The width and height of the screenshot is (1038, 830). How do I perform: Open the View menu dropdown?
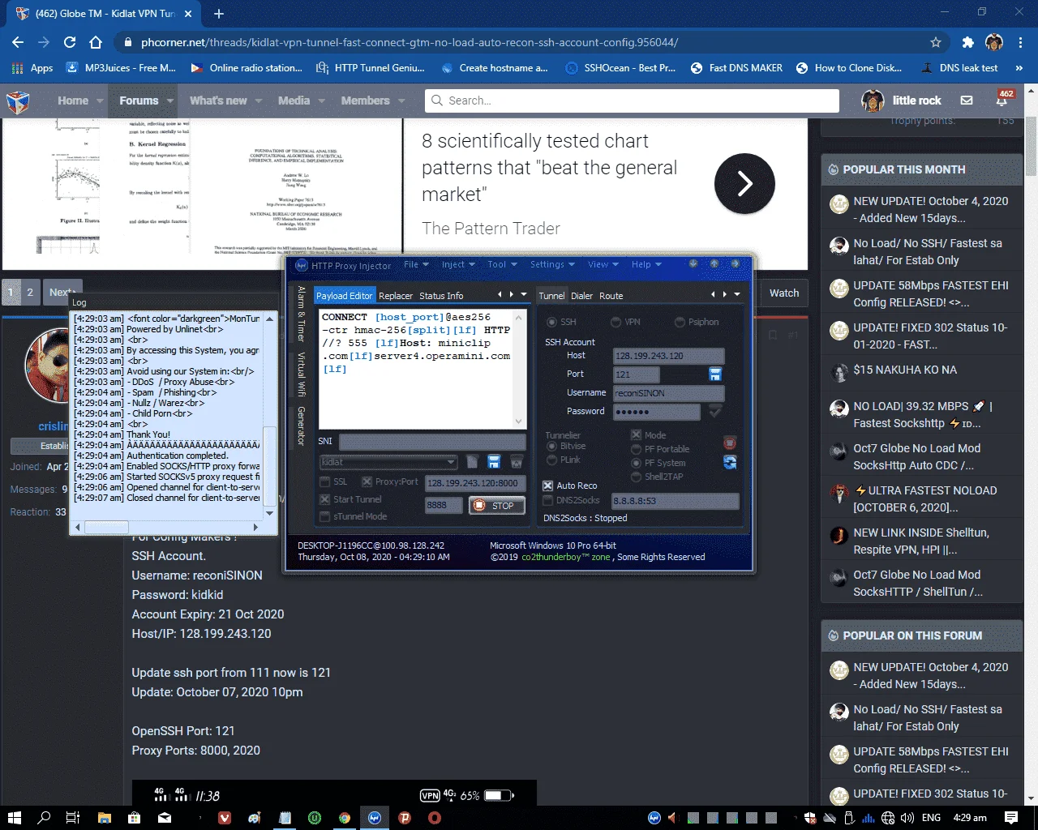[x=603, y=264]
